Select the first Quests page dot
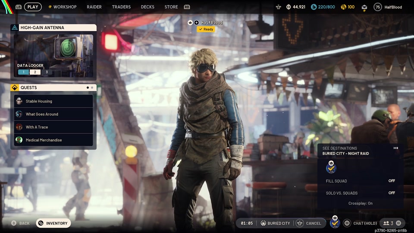Image resolution: width=414 pixels, height=233 pixels. [x=88, y=88]
